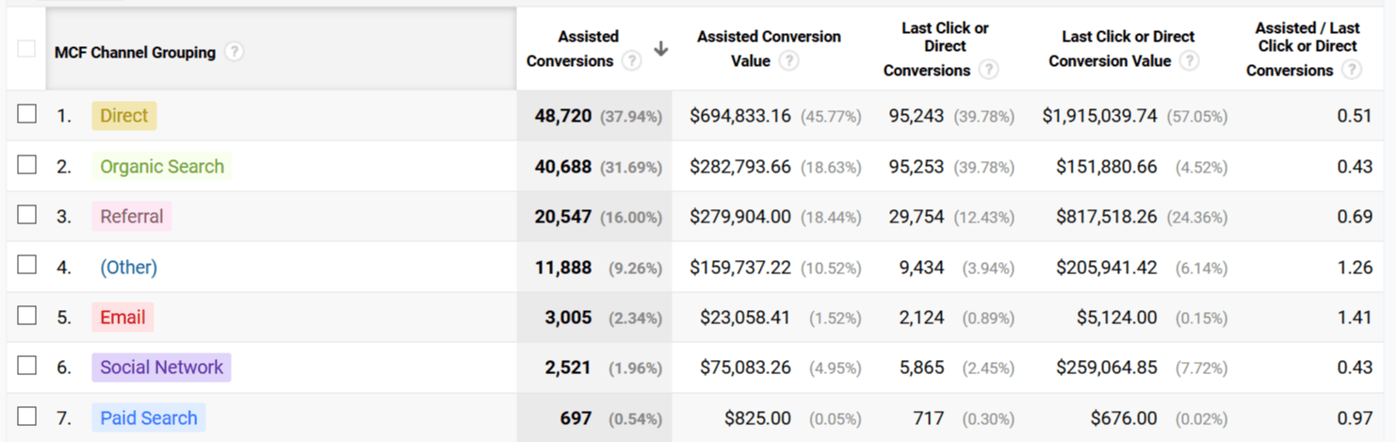Select last click conversions 717 for Paid Search
Viewport: 1397px width, 442px height.
point(928,418)
